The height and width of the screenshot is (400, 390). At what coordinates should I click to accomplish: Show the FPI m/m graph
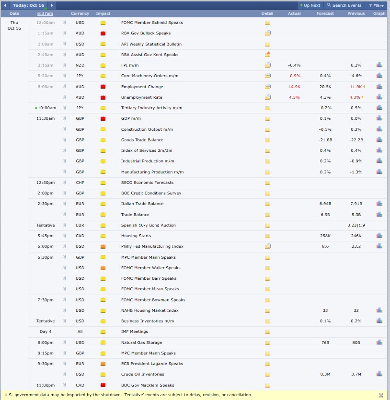click(379, 65)
